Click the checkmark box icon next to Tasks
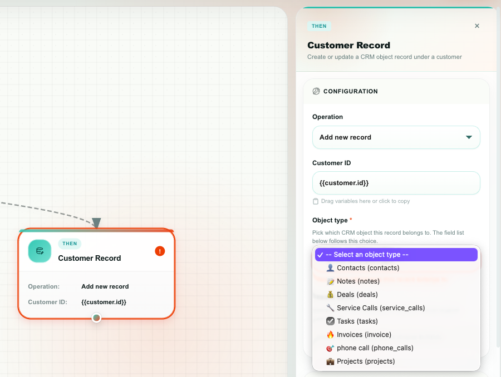 pos(330,321)
